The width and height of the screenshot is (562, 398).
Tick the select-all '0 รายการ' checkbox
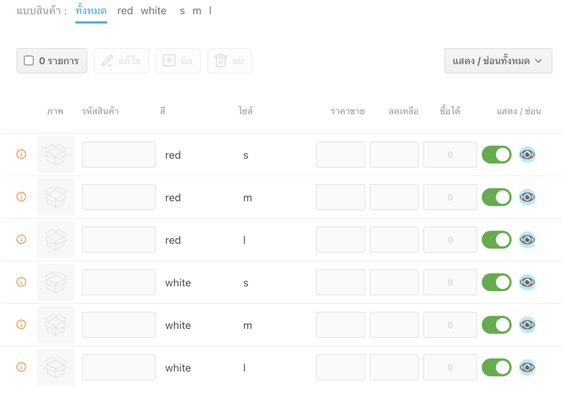pos(29,61)
